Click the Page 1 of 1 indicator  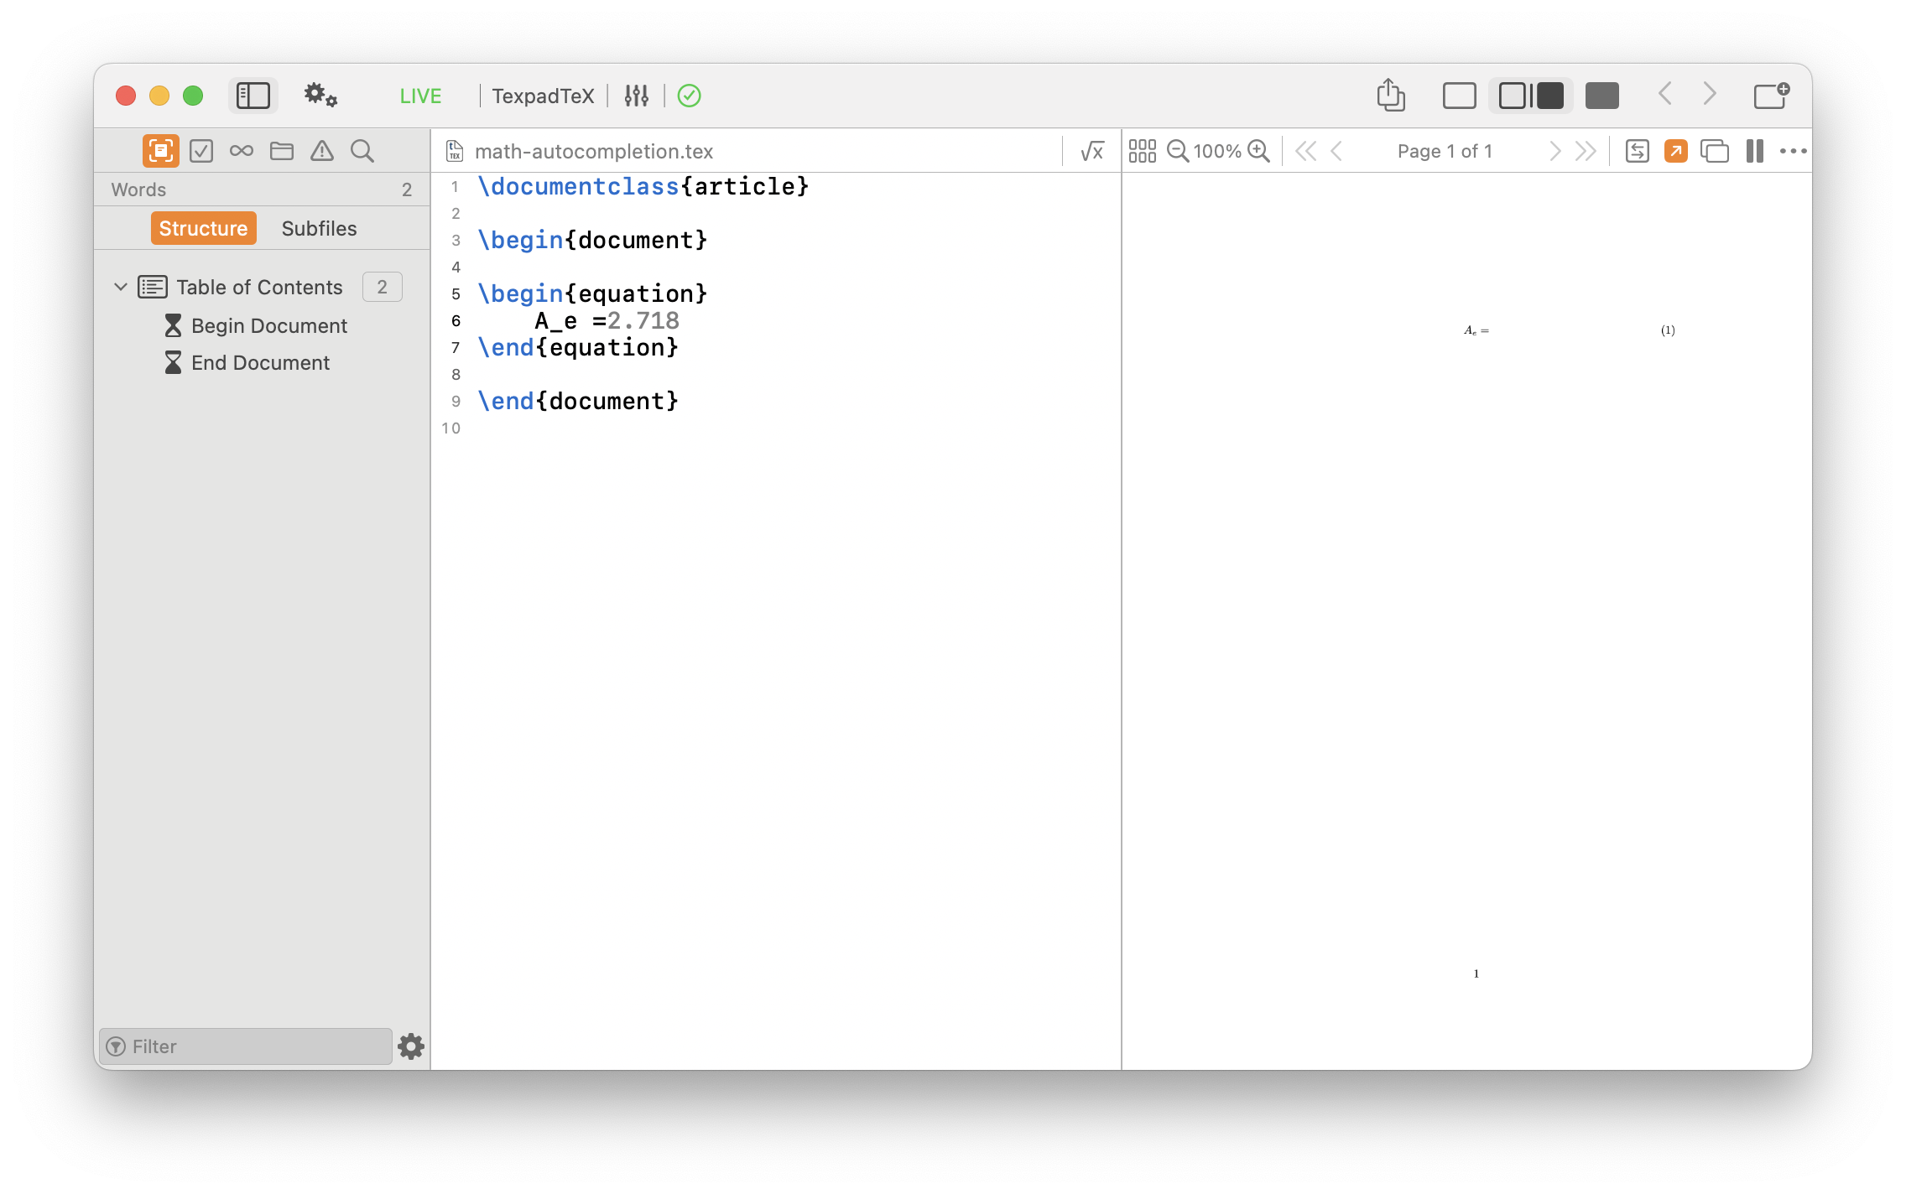pyautogui.click(x=1445, y=151)
